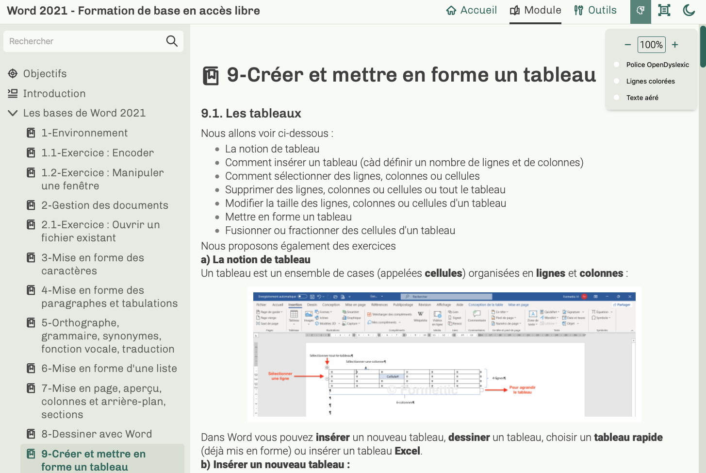Open 2-Gestion des documents lesson

105,205
